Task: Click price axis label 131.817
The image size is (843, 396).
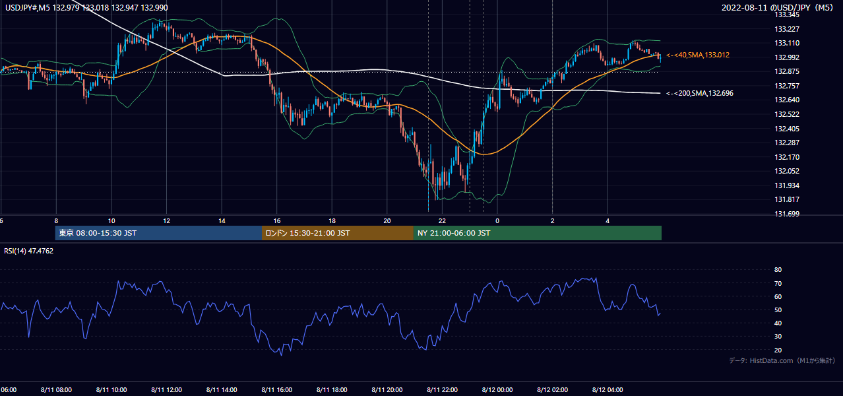Action: pyautogui.click(x=786, y=199)
